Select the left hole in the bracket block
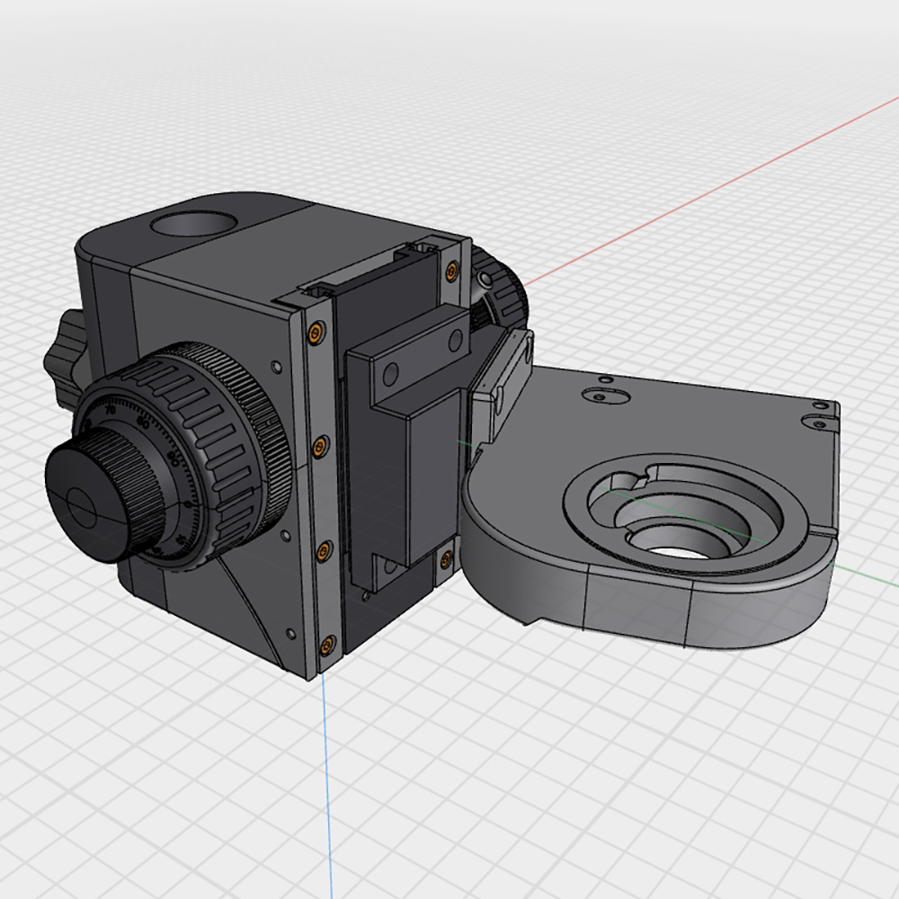The height and width of the screenshot is (899, 899). pos(390,373)
